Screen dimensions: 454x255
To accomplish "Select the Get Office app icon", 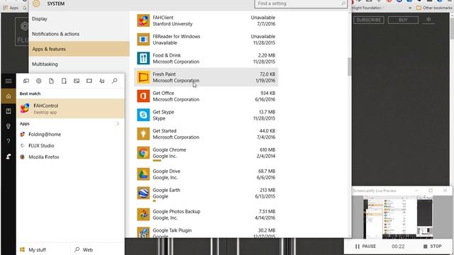I will pos(143,96).
